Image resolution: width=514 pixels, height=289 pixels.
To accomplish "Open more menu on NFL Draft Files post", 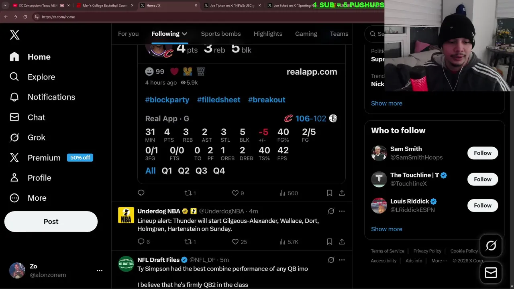I will click(x=342, y=260).
